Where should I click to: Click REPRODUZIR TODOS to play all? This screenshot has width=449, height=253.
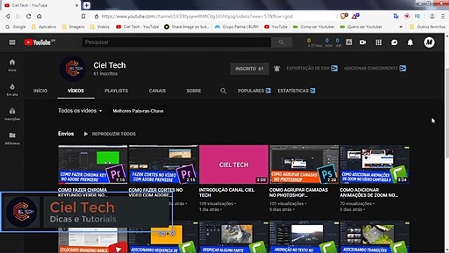coord(110,134)
